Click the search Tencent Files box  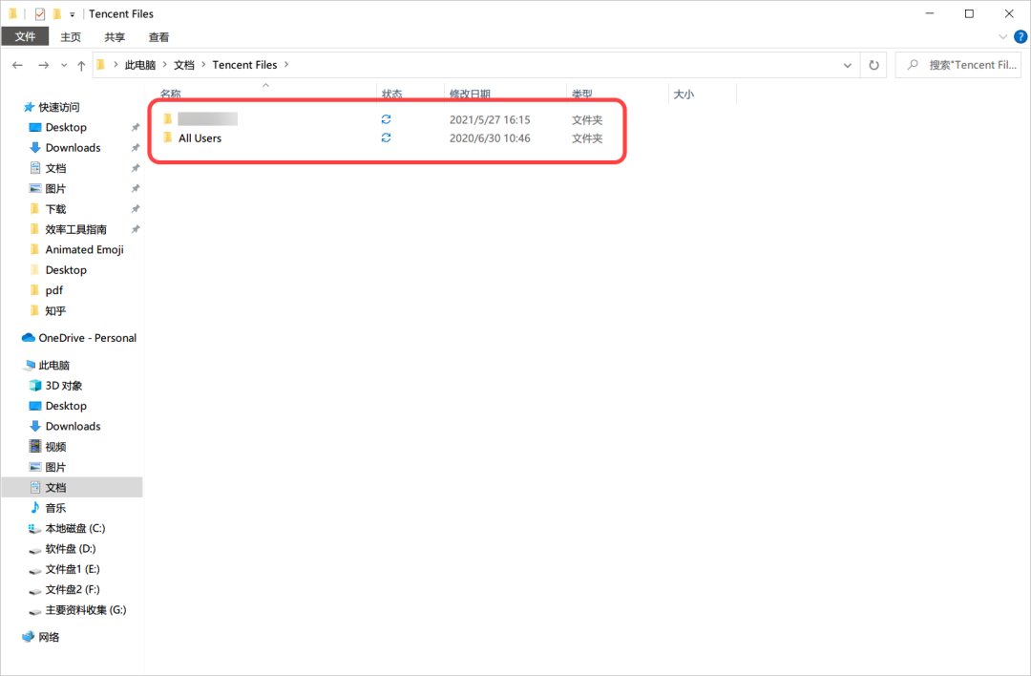click(x=958, y=65)
